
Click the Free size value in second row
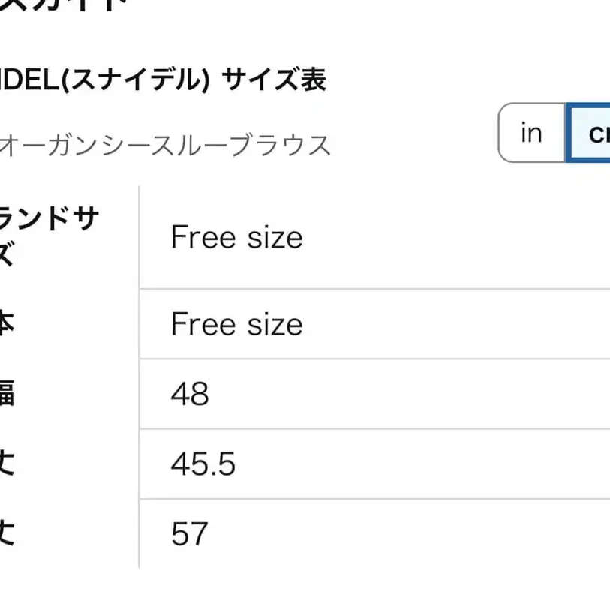coord(236,324)
